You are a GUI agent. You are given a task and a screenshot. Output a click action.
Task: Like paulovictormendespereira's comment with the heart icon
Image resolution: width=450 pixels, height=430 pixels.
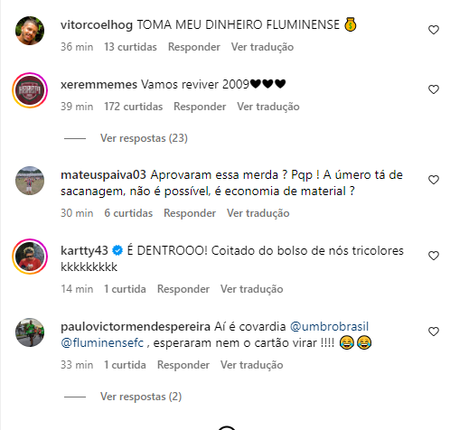coord(434,332)
